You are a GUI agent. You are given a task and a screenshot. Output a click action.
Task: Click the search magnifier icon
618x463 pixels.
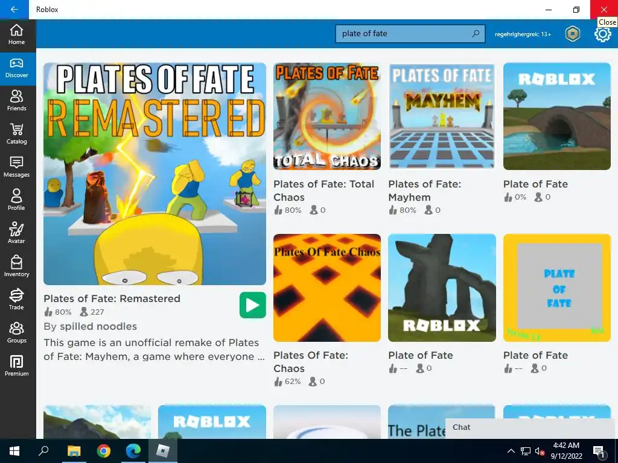(x=476, y=34)
